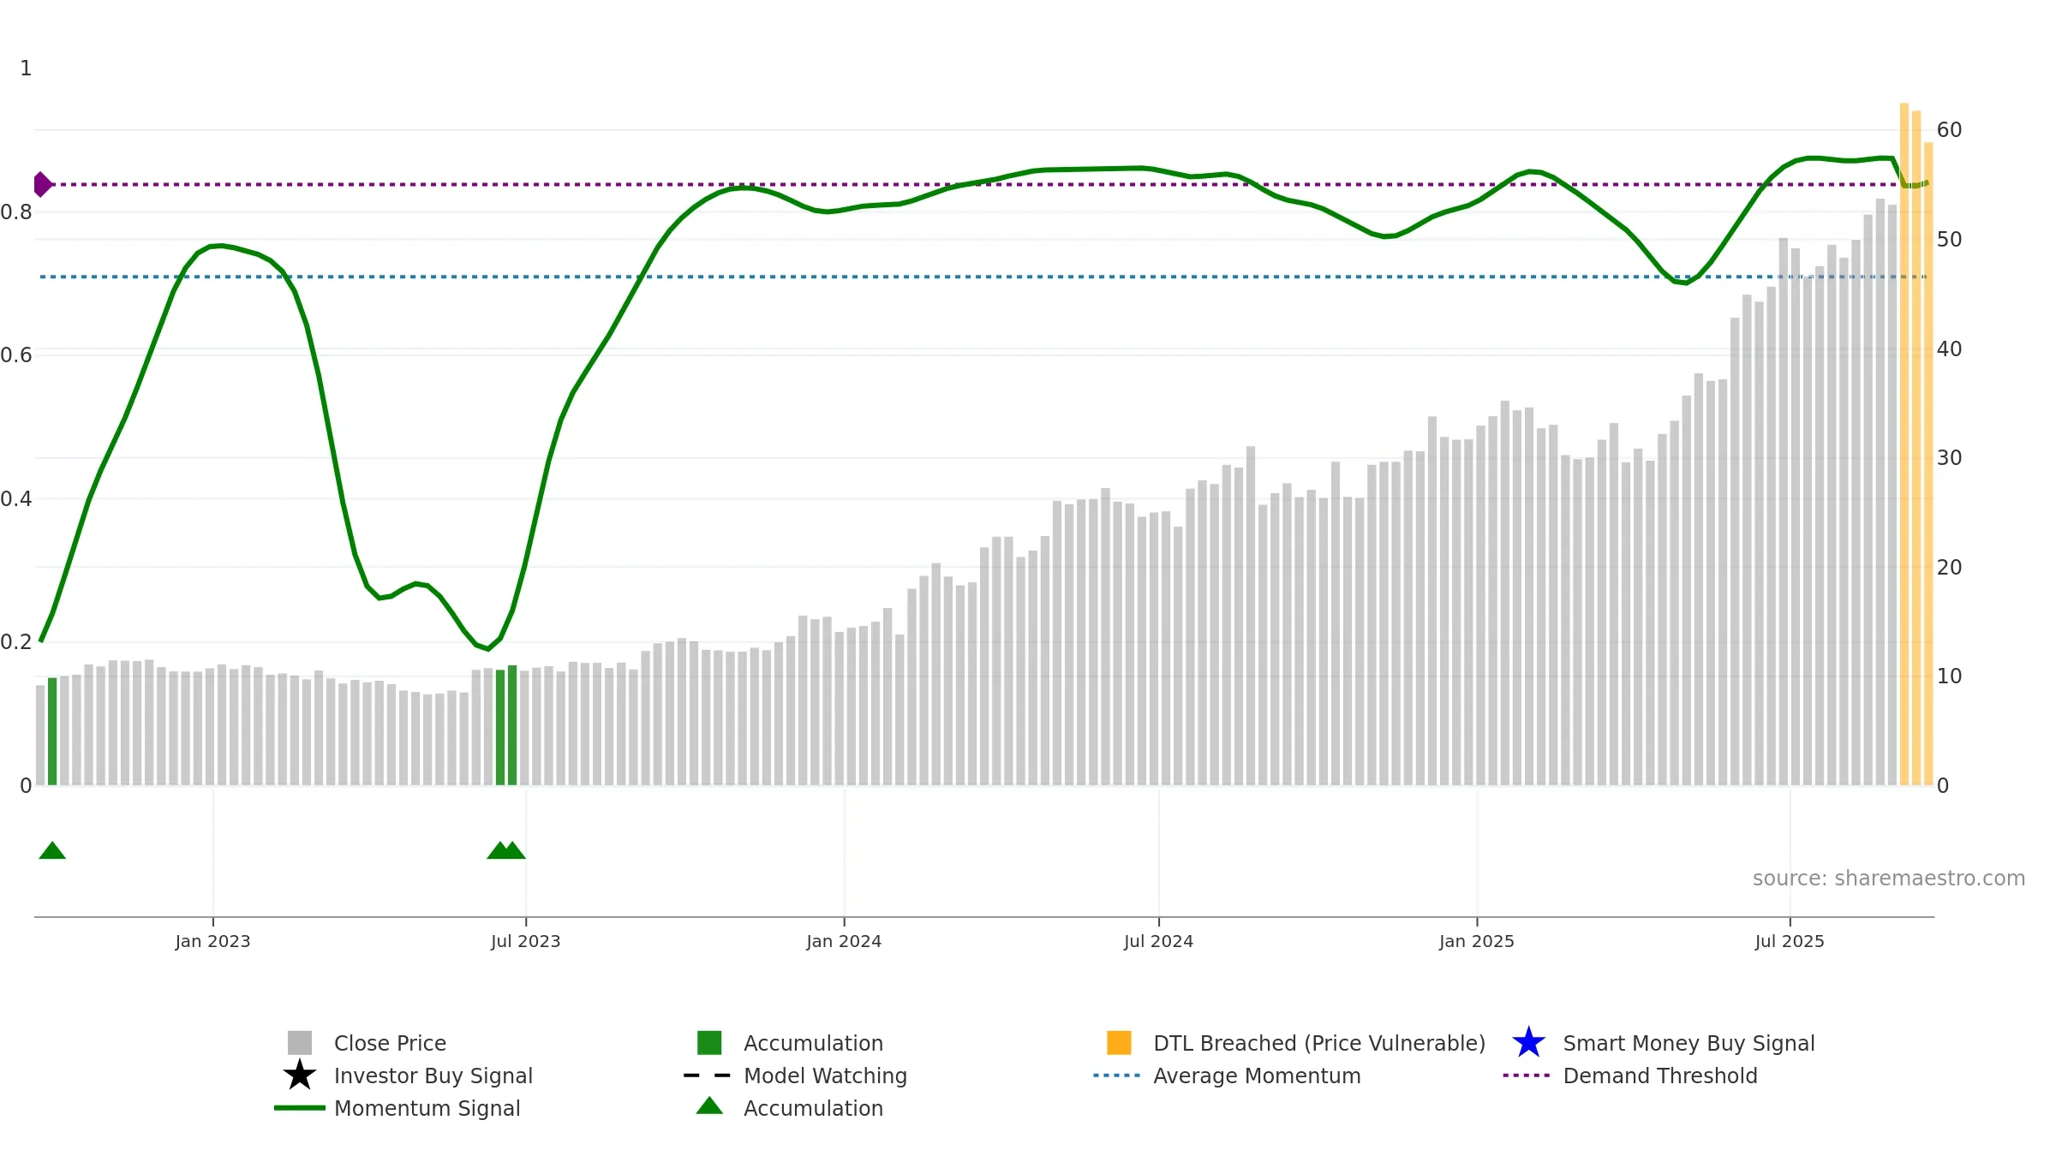Click the green Accumulation triangle legend icon

pyautogui.click(x=709, y=1106)
